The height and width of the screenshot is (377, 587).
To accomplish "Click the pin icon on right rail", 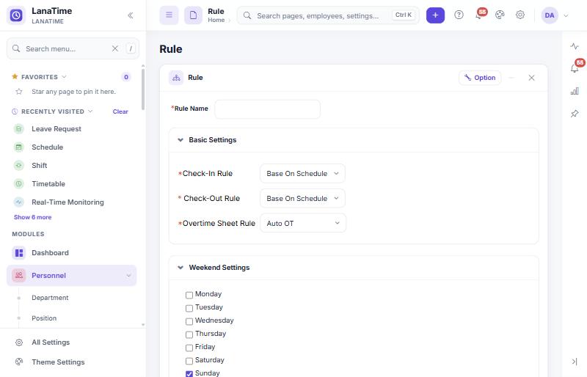I will pos(575,114).
